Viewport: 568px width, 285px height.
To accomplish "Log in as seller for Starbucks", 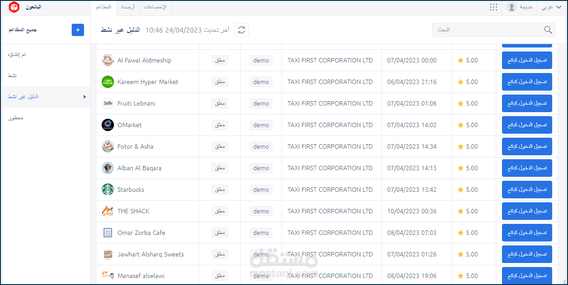I will pos(527,190).
